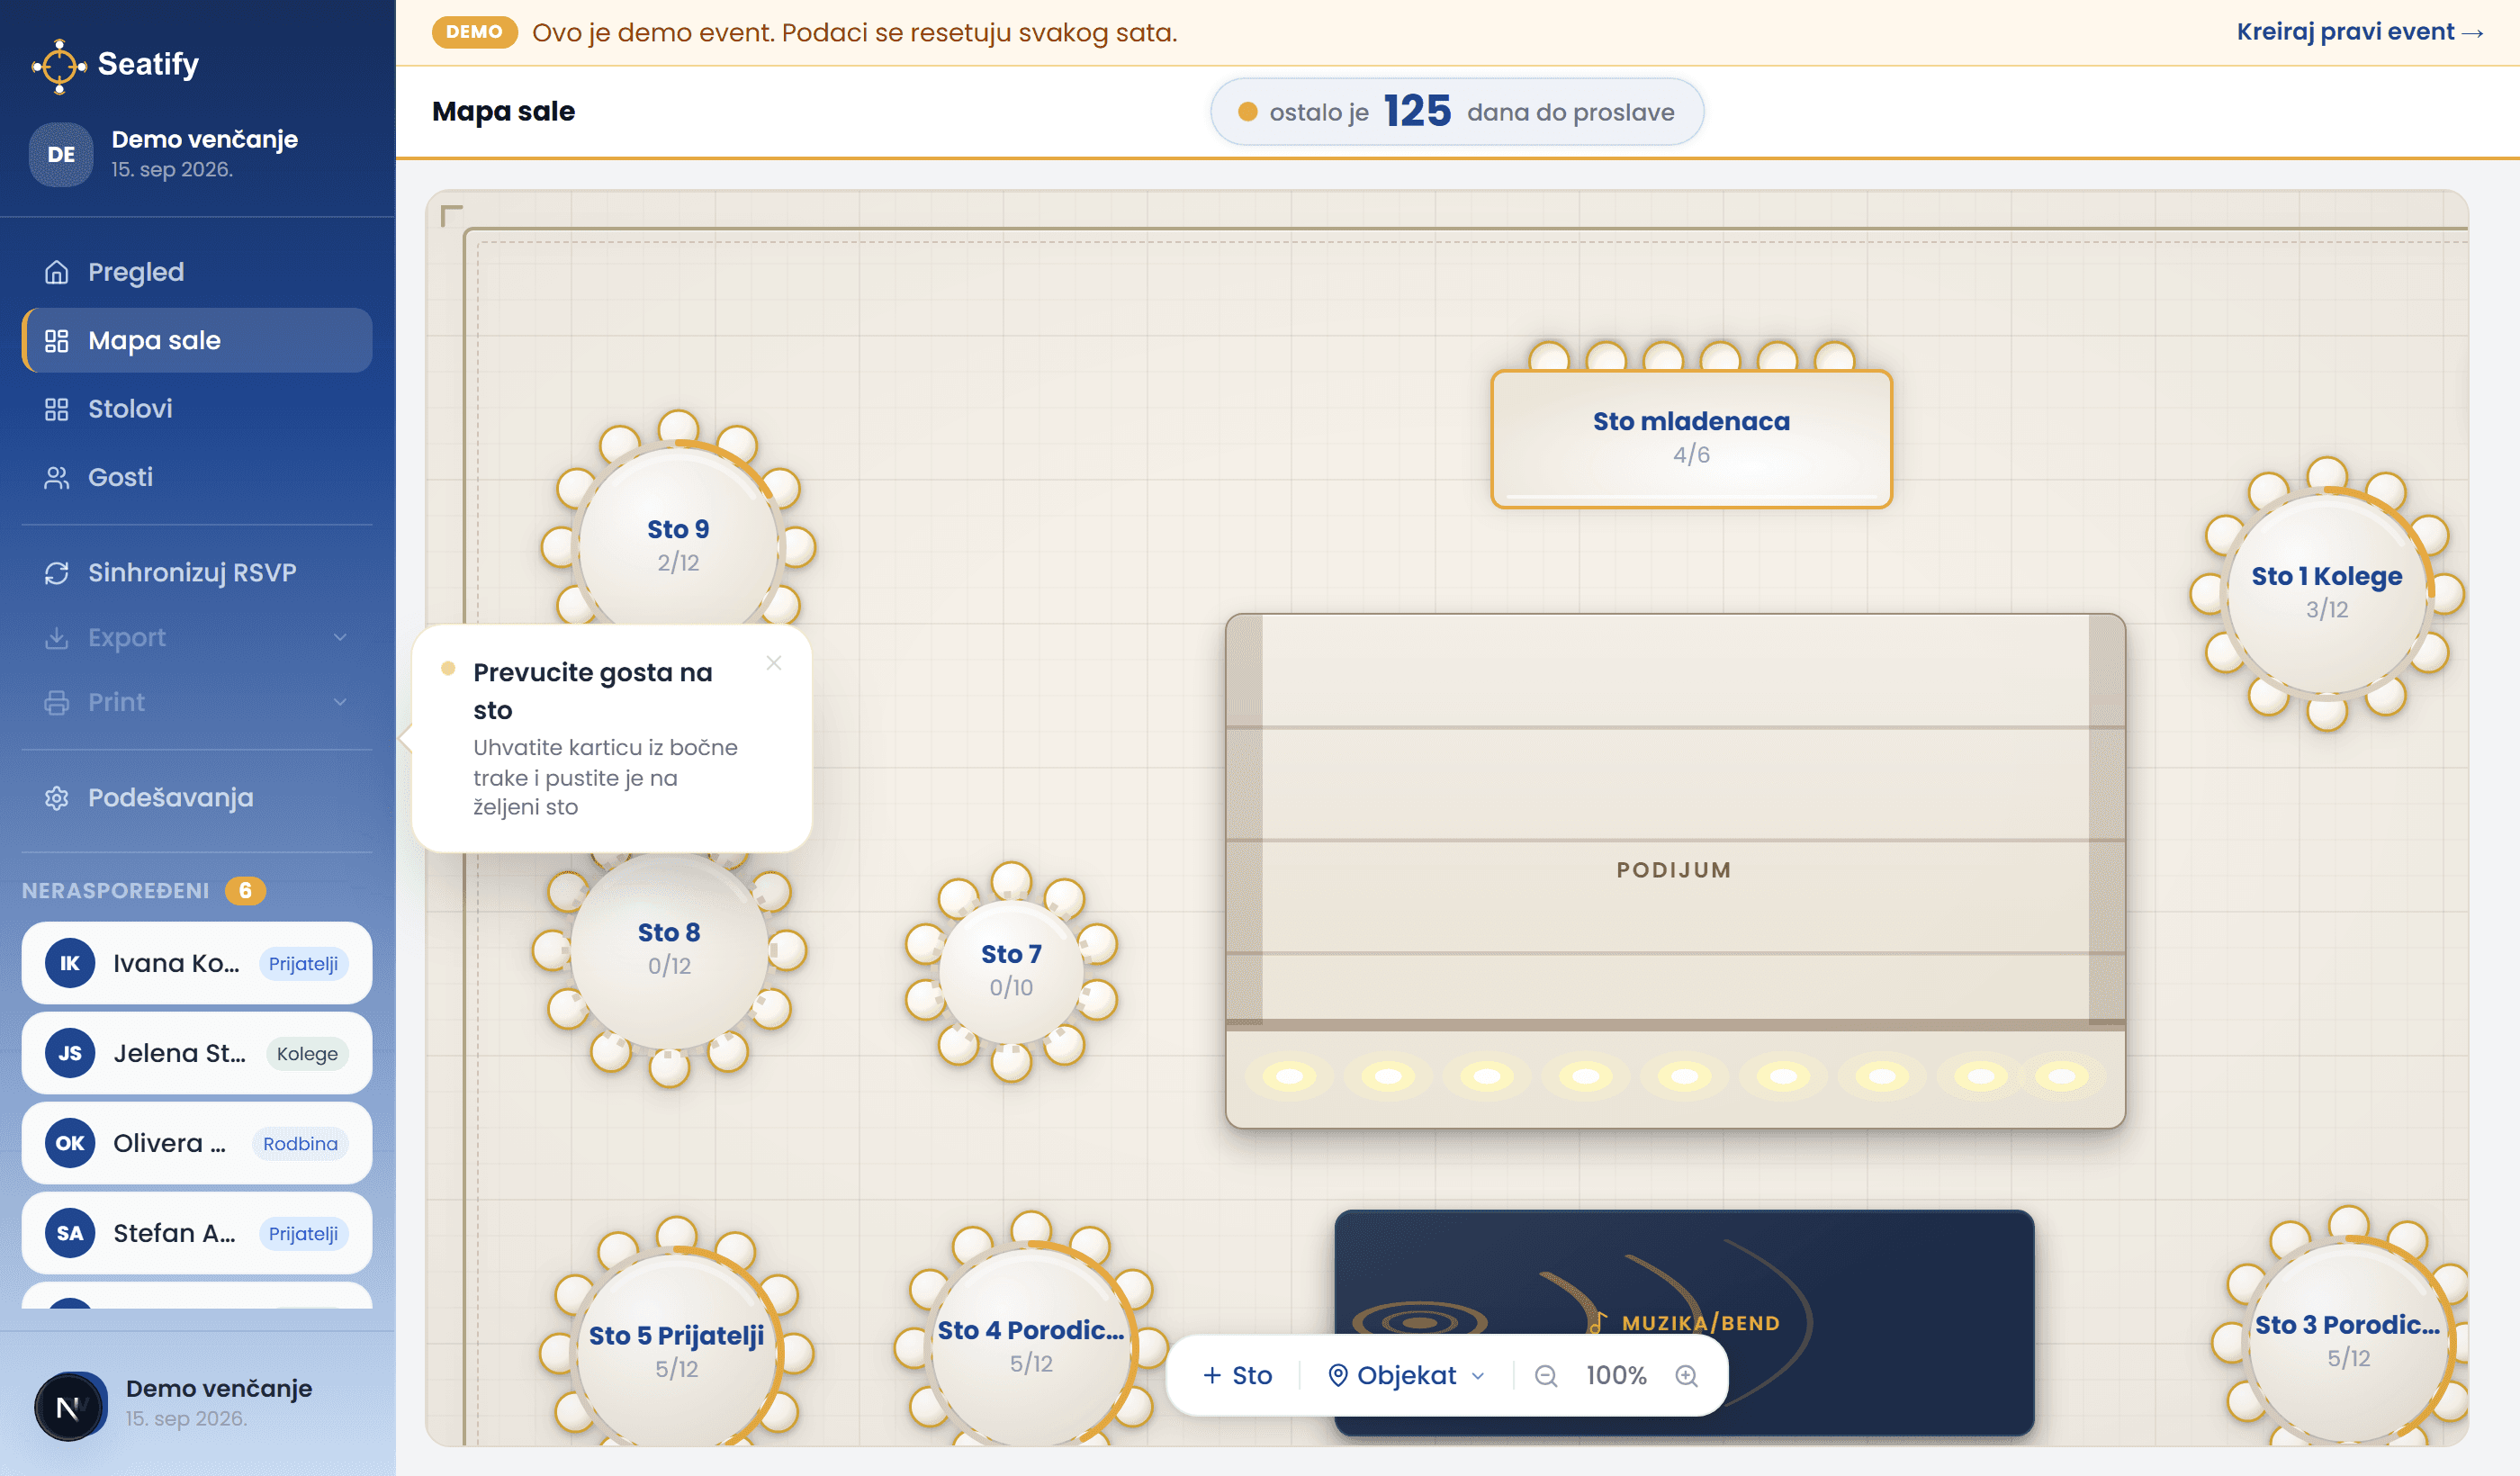This screenshot has height=1476, width=2520.
Task: Go to Pregled in sidebar
Action: tap(197, 272)
